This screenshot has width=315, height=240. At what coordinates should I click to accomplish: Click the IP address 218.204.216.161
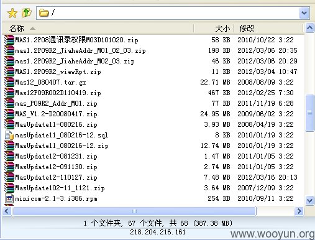[x=158, y=232]
